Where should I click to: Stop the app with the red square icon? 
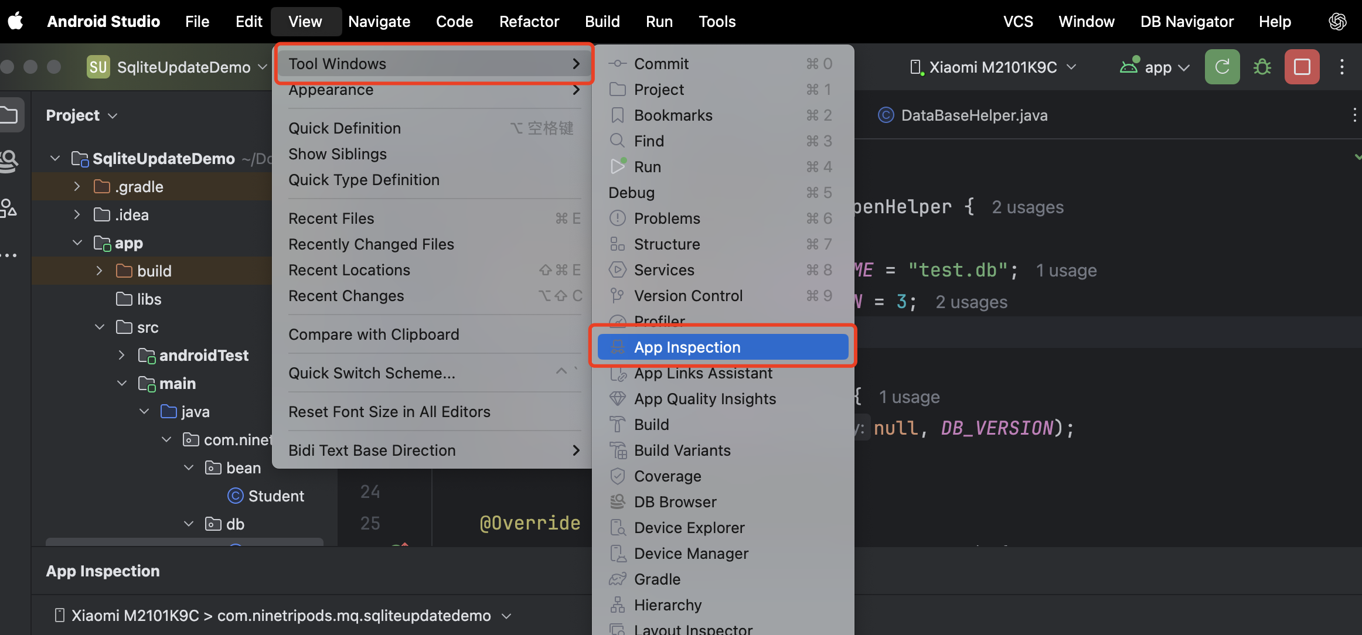(1301, 67)
